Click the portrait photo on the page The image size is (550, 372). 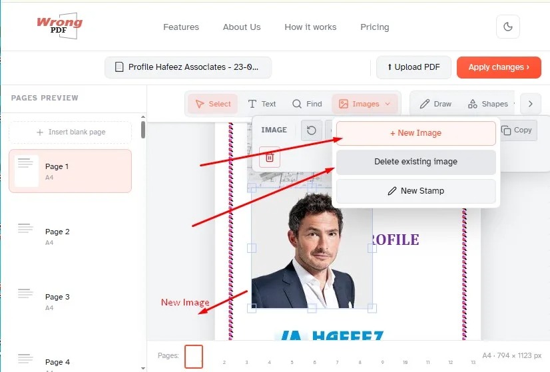click(312, 248)
